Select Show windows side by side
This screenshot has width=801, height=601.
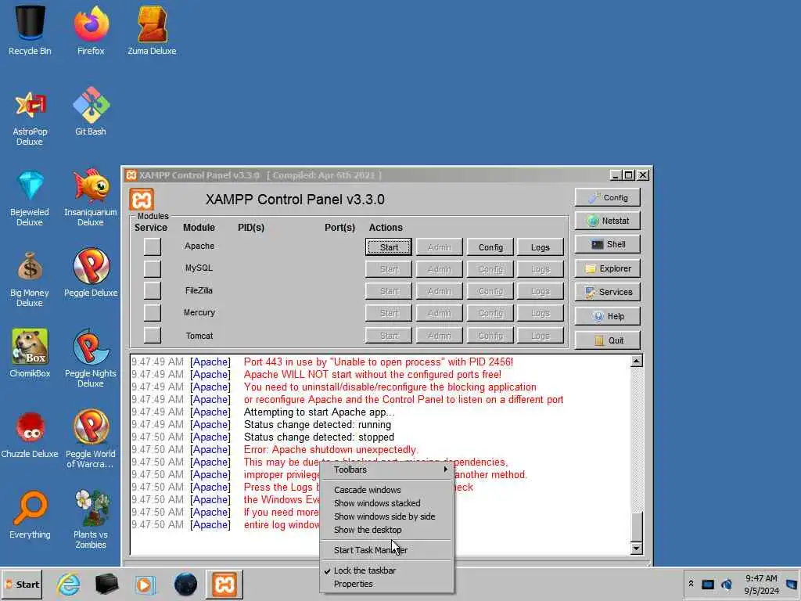pyautogui.click(x=386, y=516)
